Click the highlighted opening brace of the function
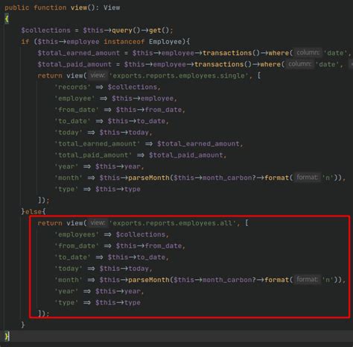 7,19
